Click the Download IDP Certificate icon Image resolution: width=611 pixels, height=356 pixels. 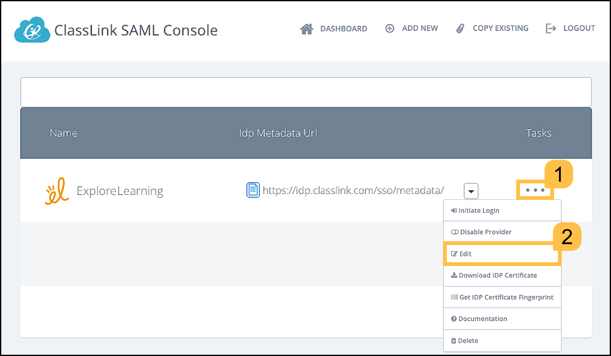[x=454, y=275]
